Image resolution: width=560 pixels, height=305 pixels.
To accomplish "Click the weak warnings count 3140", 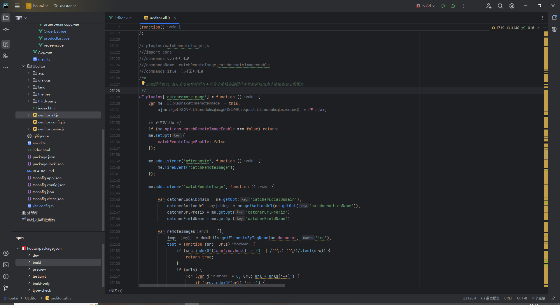I will pyautogui.click(x=513, y=28).
